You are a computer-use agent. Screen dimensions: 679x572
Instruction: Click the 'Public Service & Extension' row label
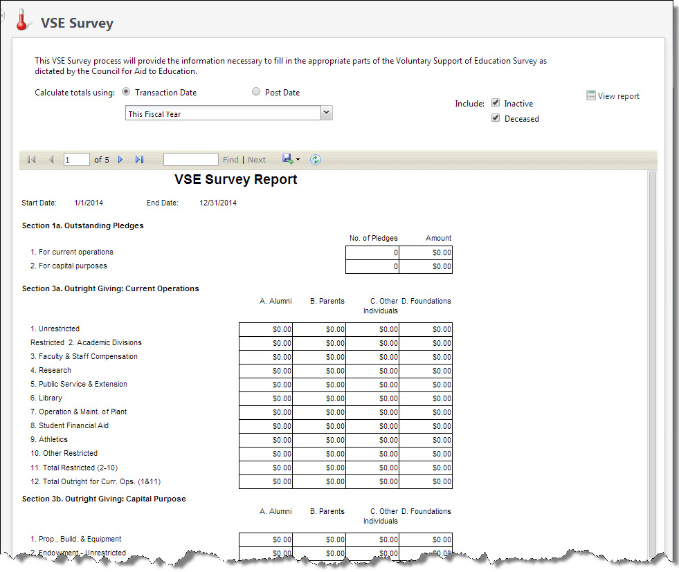click(79, 385)
